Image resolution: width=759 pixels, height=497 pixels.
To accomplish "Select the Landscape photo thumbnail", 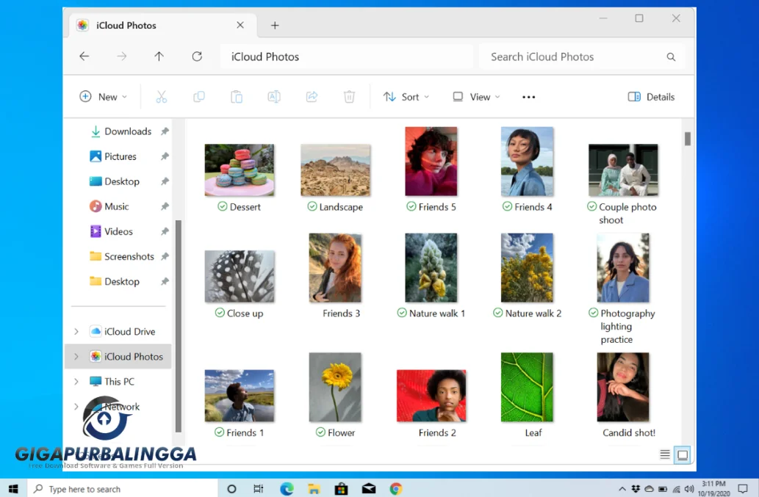I will pyautogui.click(x=336, y=170).
